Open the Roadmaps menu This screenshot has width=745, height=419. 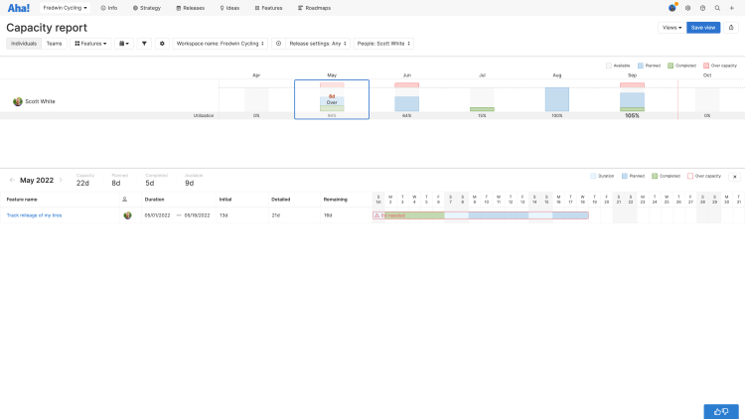[x=314, y=8]
